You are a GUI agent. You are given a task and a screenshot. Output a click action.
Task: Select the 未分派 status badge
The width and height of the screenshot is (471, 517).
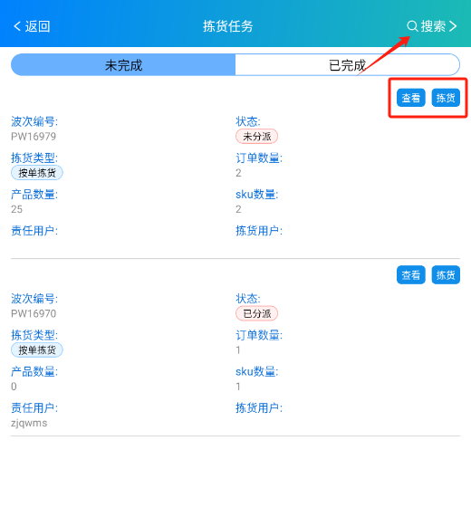pyautogui.click(x=256, y=136)
